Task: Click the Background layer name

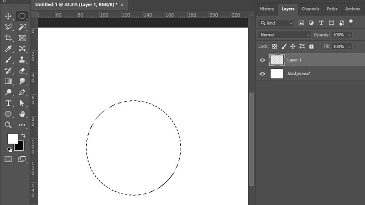Action: coord(298,74)
